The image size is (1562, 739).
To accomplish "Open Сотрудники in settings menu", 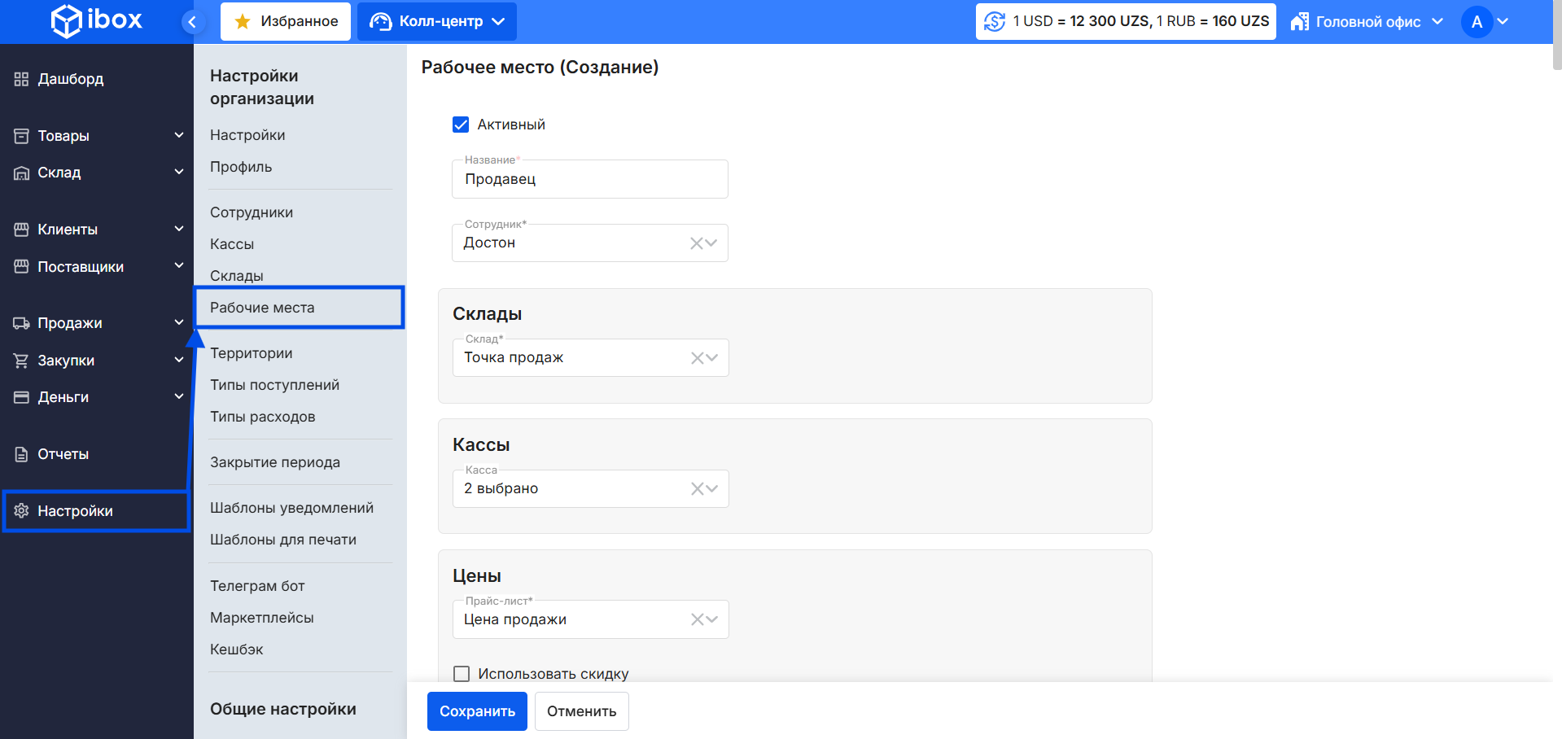I will (252, 212).
